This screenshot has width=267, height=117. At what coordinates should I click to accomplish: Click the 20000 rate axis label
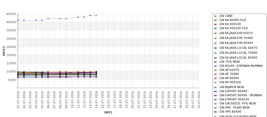point(11,55)
